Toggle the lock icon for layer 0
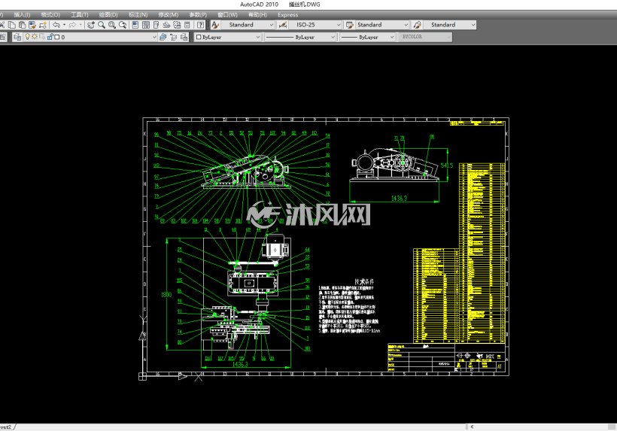 pyautogui.click(x=50, y=37)
